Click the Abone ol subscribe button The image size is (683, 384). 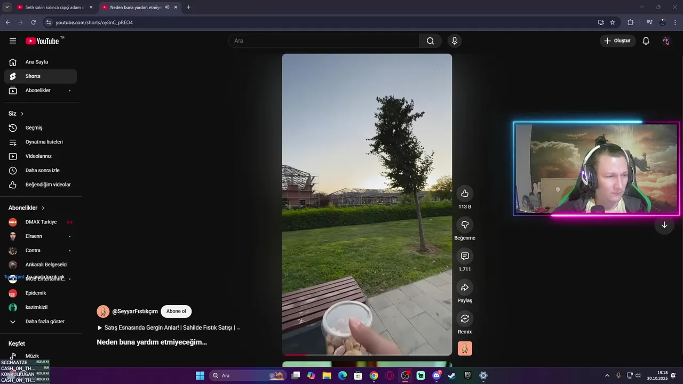[176, 311]
